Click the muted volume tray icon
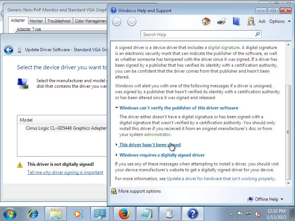Screen dimensions: 295x221 [258, 214]
